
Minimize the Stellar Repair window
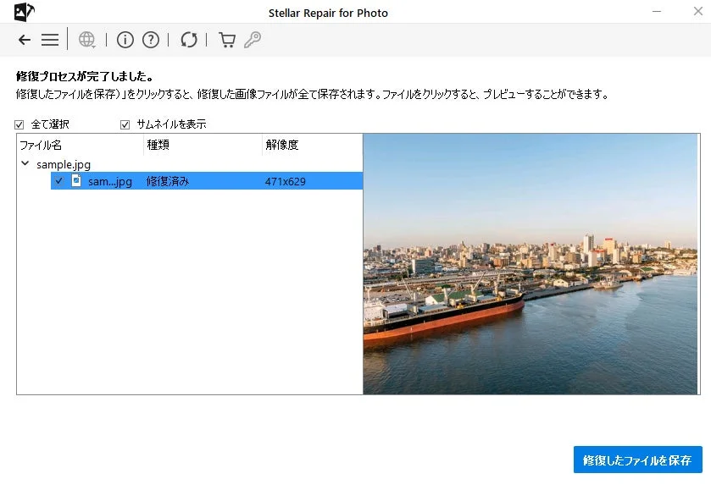(657, 11)
